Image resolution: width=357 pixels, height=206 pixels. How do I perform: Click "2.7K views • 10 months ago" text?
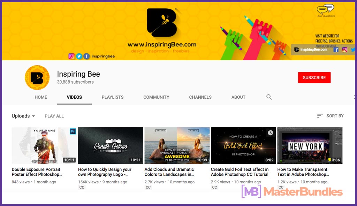169,182
